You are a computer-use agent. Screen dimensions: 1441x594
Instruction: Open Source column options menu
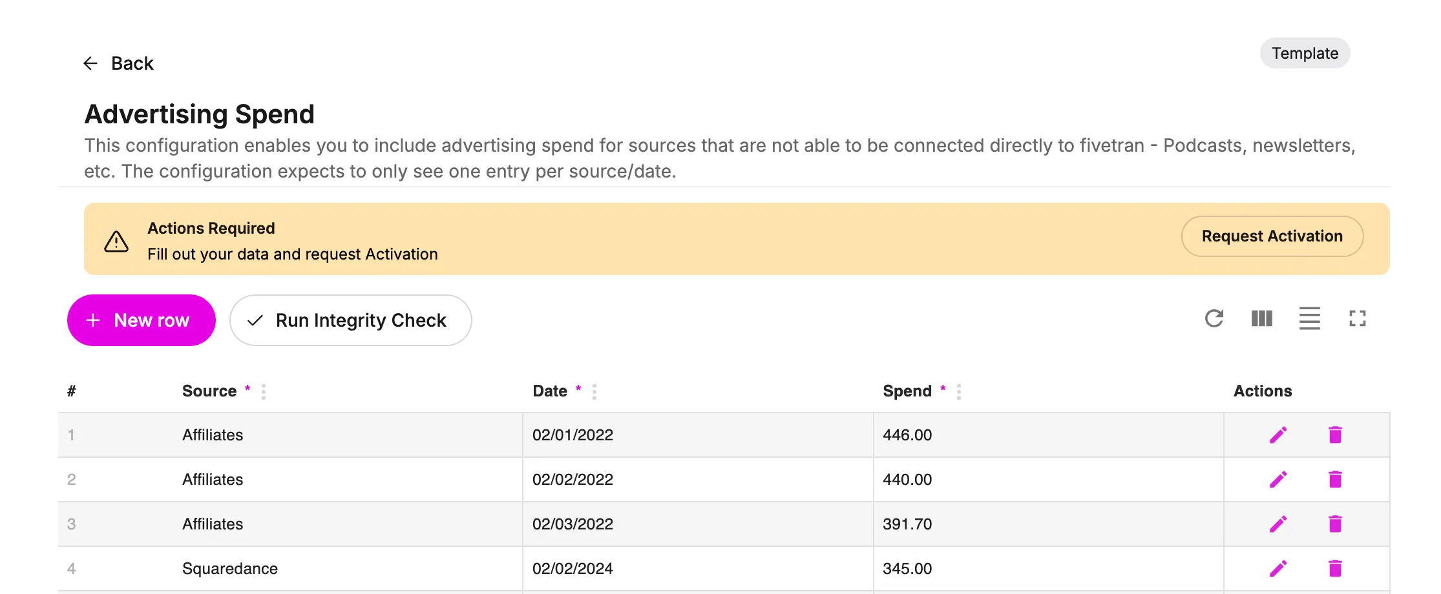[264, 391]
